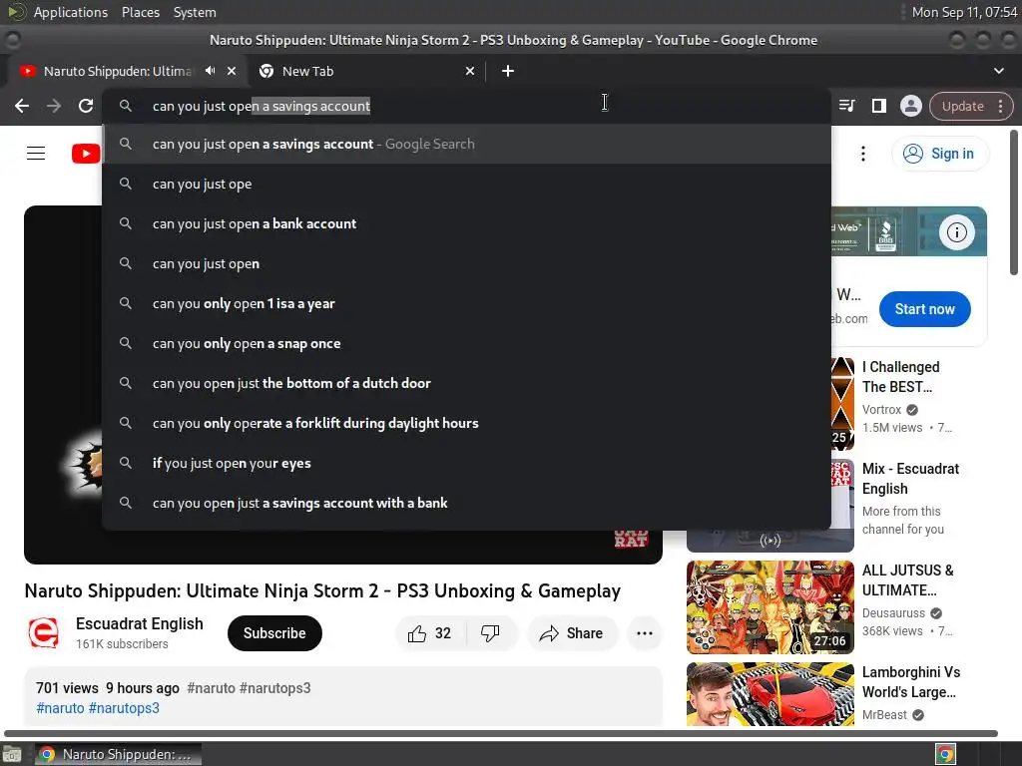The image size is (1022, 766).
Task: Open the Escuadrat English channel avatar
Action: [x=44, y=633]
